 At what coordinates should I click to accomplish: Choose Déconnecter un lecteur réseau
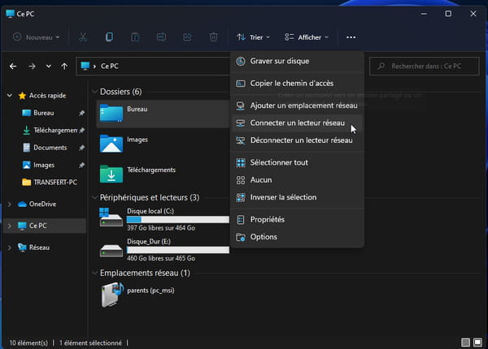click(x=298, y=140)
